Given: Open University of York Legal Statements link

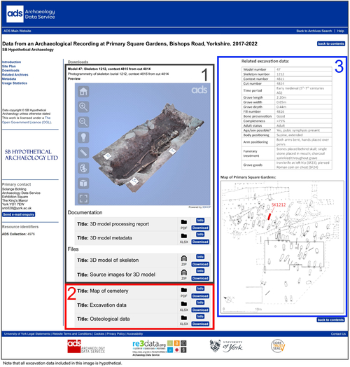Looking at the screenshot, I should coord(27,334).
